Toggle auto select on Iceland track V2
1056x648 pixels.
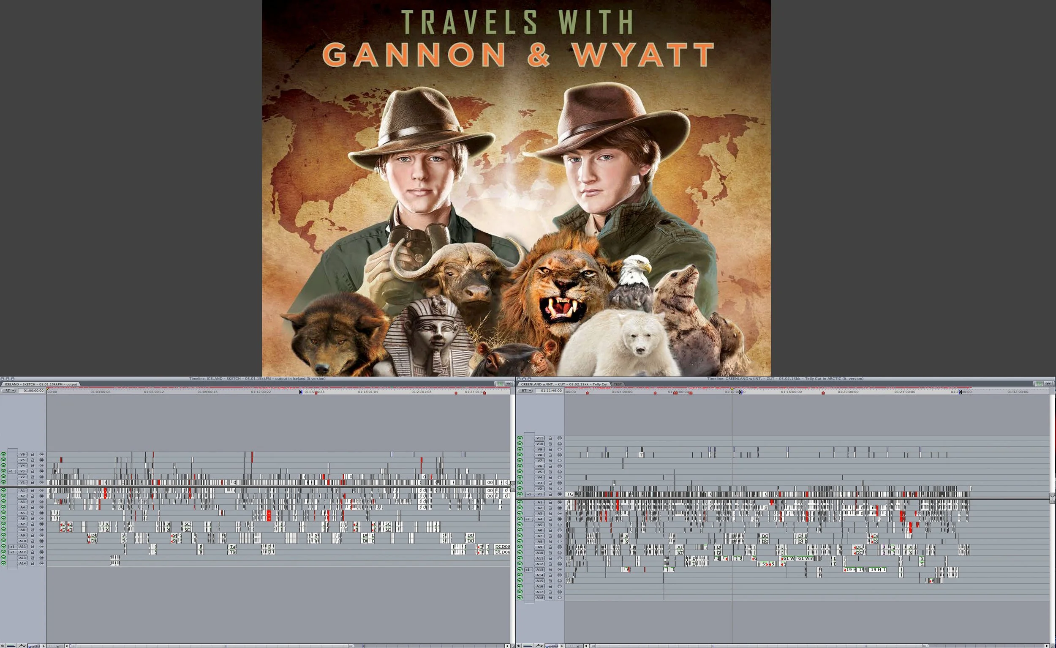point(41,477)
